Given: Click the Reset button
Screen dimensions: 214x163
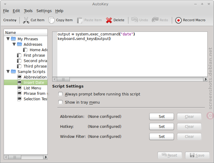Looking at the screenshot, I should click(x=170, y=155).
